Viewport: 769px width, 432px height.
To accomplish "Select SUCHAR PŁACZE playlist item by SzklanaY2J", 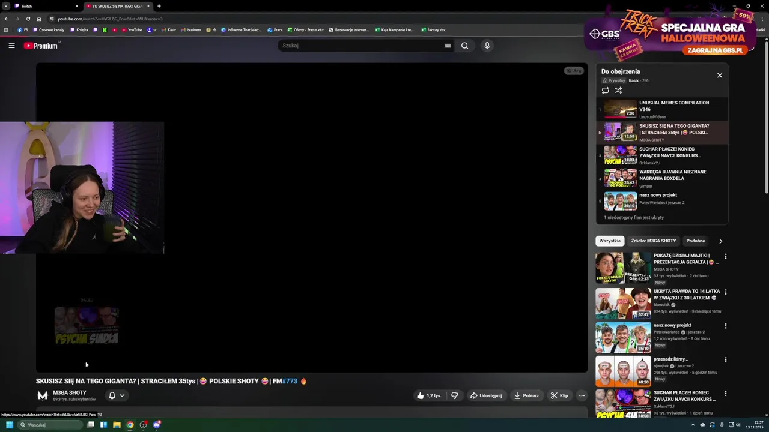I will click(661, 155).
